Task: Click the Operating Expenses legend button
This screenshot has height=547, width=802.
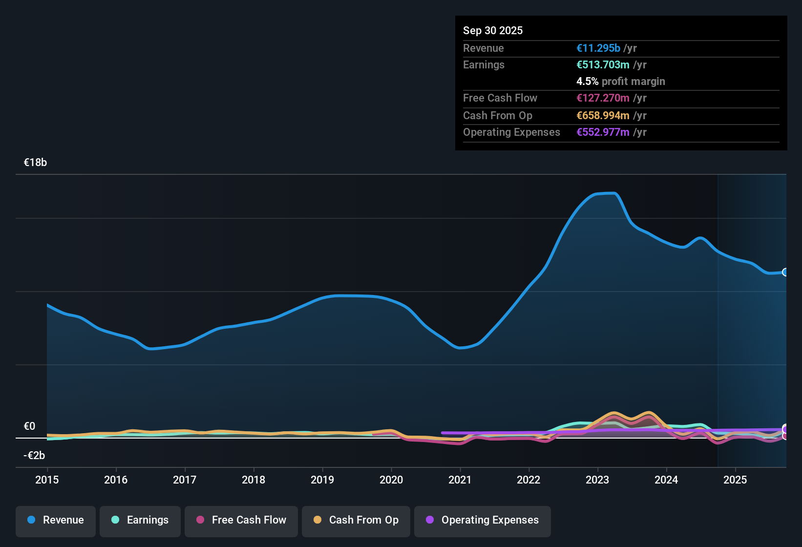Action: [483, 520]
